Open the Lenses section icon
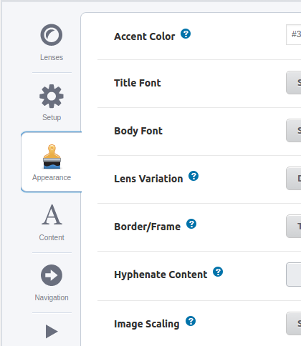 click(52, 35)
